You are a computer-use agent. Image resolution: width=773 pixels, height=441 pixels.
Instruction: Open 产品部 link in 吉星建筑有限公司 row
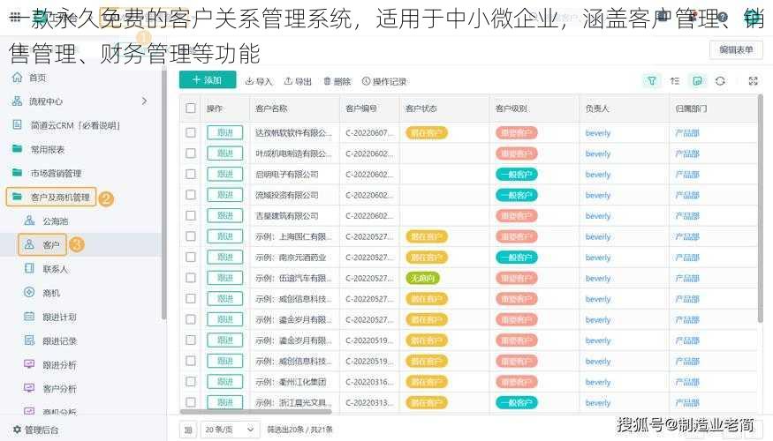[687, 215]
